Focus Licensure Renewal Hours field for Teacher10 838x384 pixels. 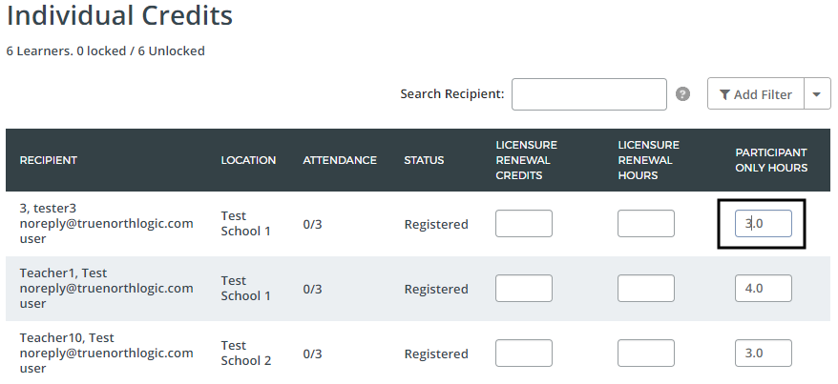(x=646, y=354)
